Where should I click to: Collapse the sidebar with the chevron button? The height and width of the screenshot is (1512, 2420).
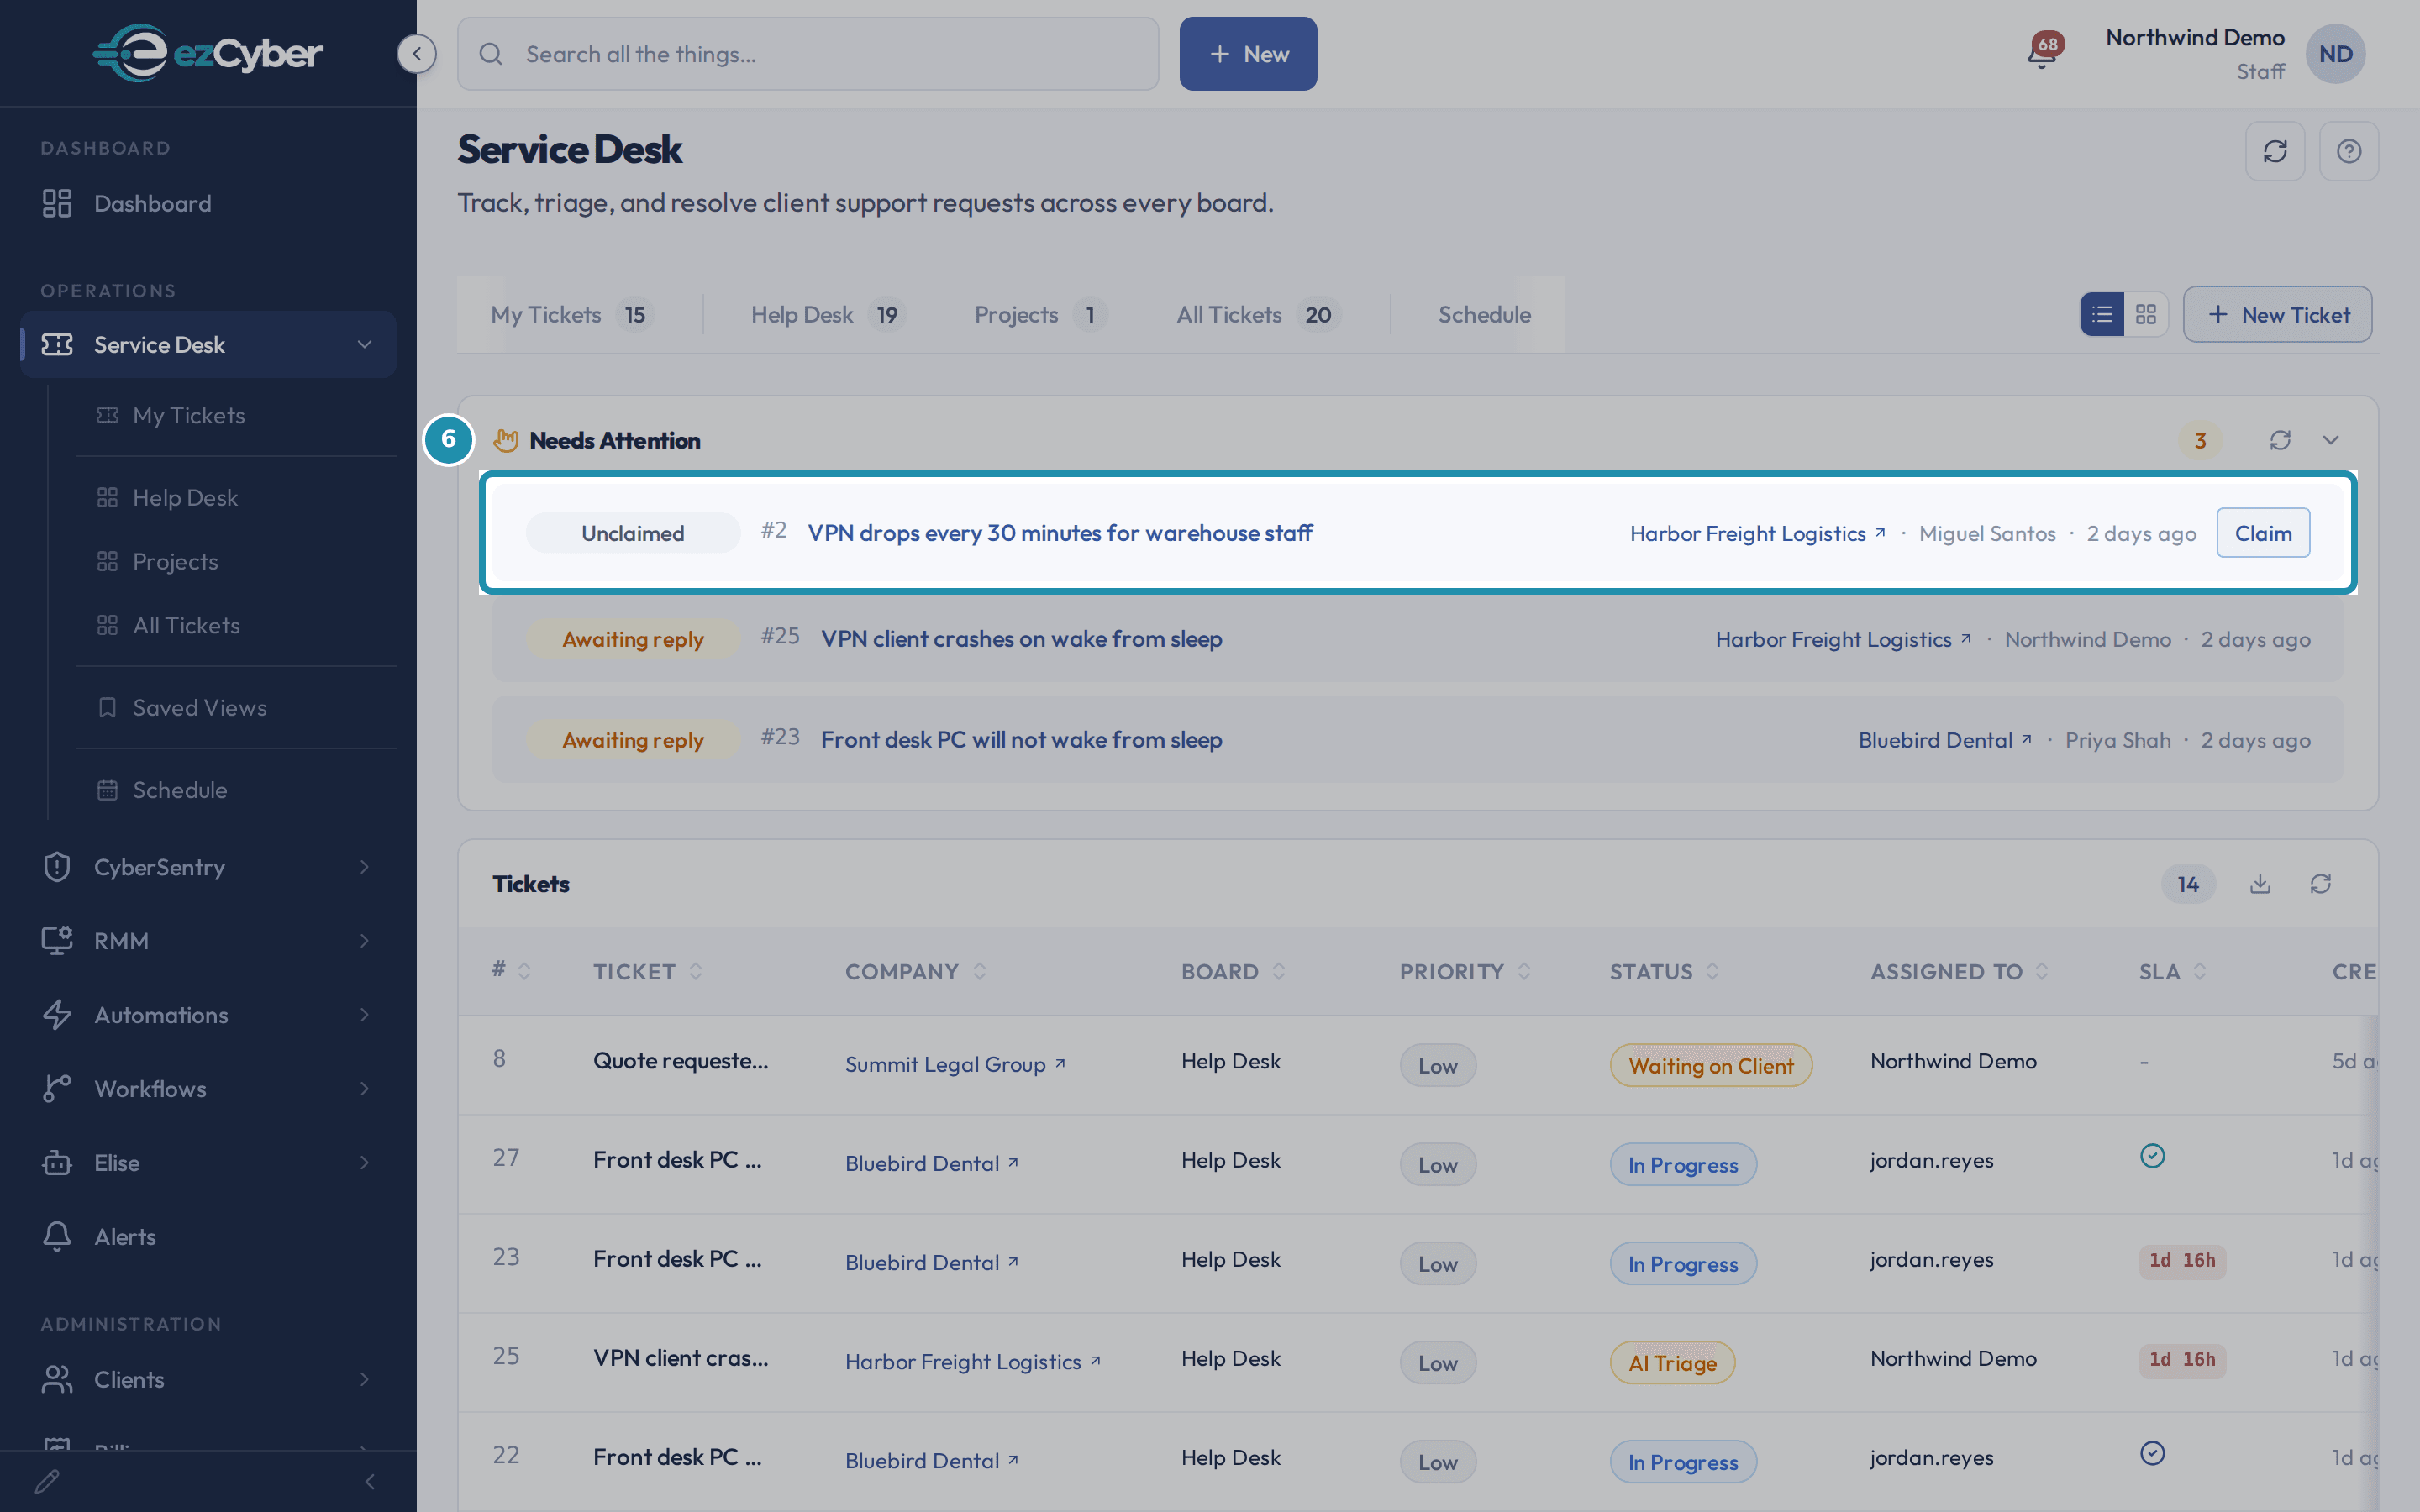click(417, 54)
